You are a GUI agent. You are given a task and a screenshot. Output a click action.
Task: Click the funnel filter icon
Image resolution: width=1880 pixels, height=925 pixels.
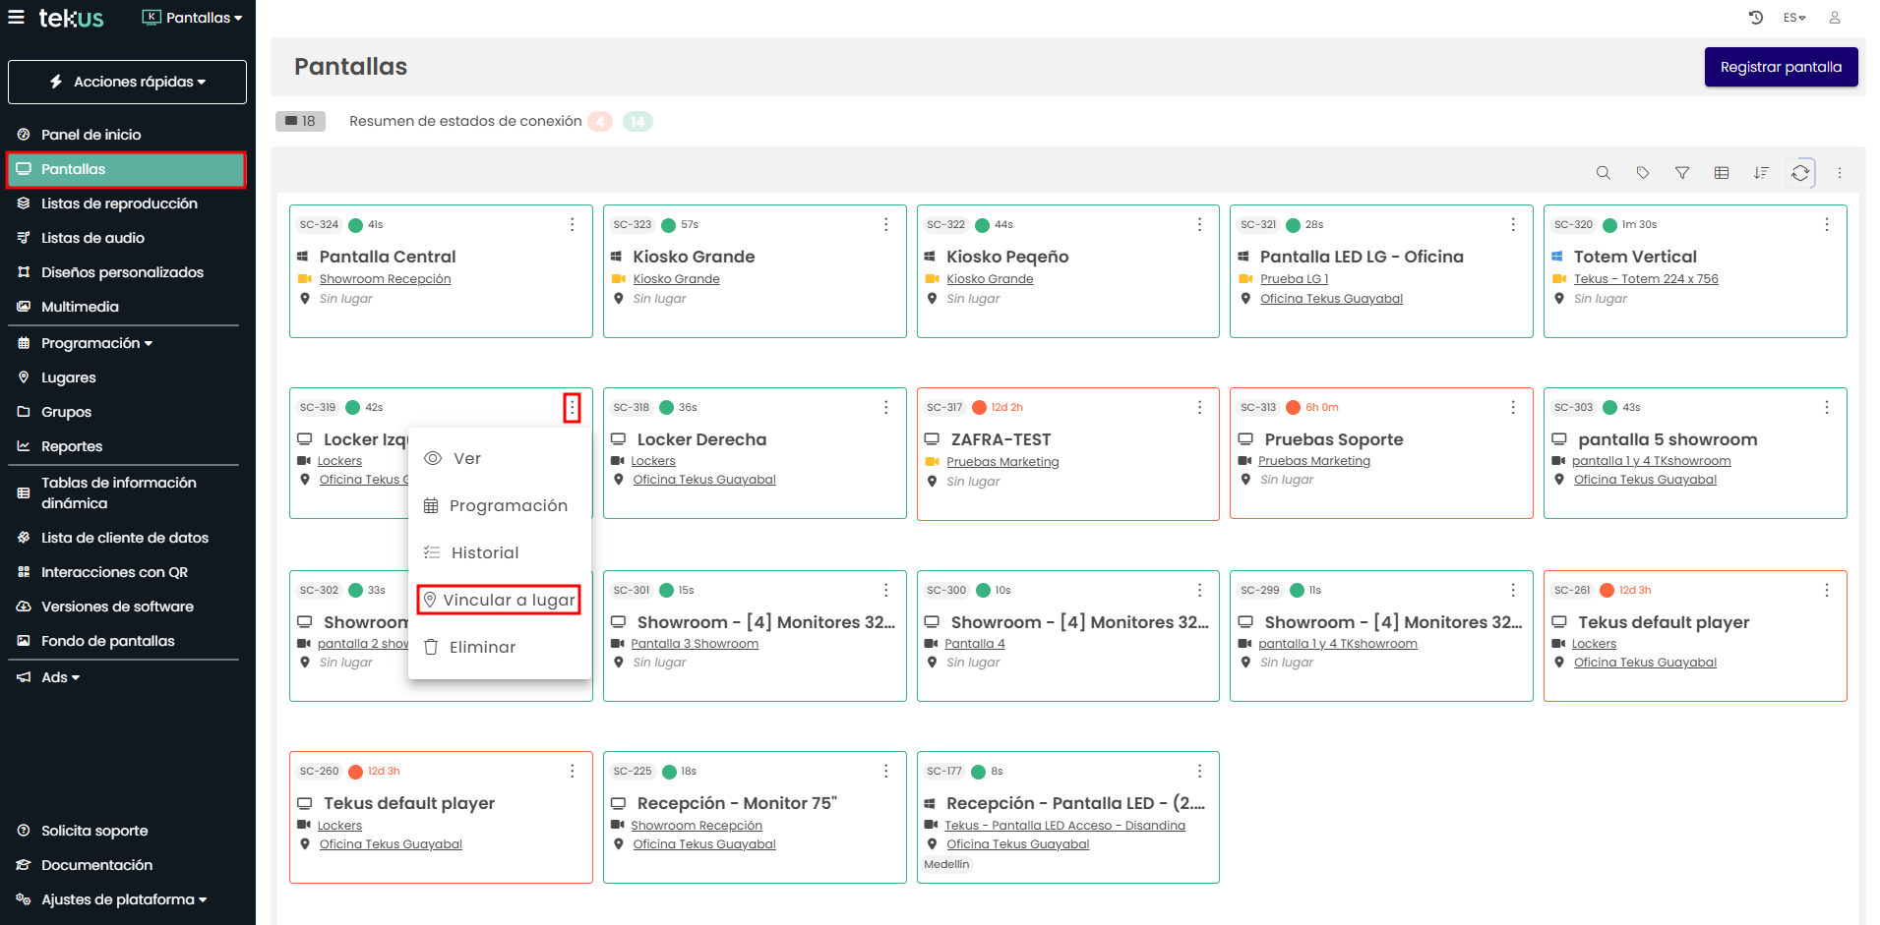(1681, 173)
